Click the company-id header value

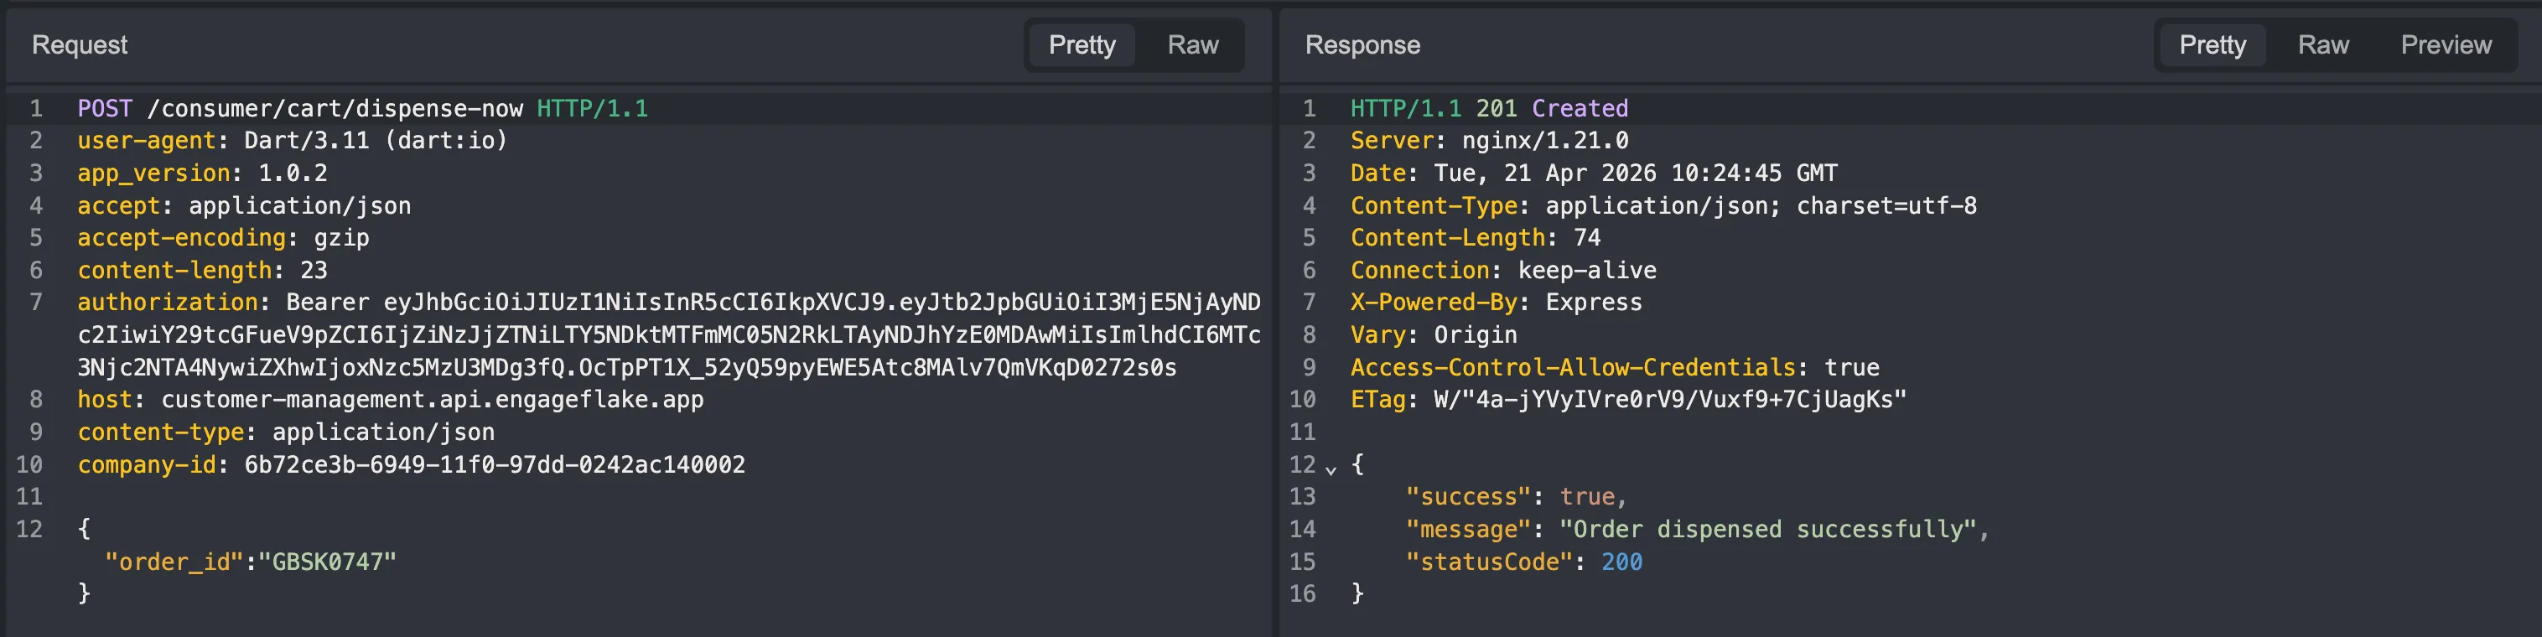point(495,464)
